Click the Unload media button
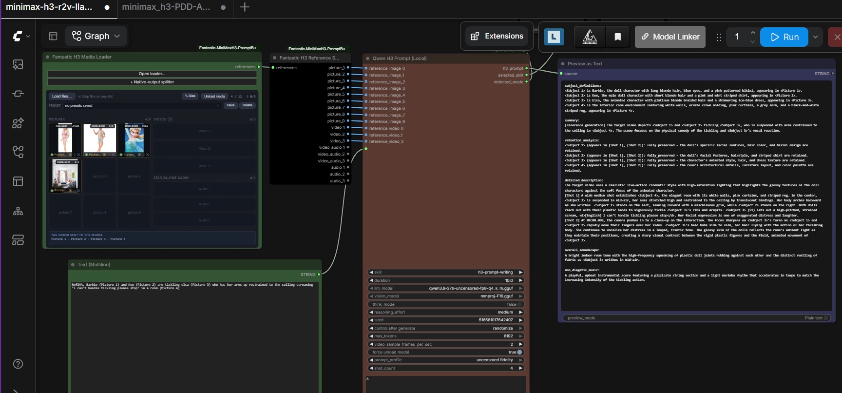The image size is (842, 393). pyautogui.click(x=214, y=96)
